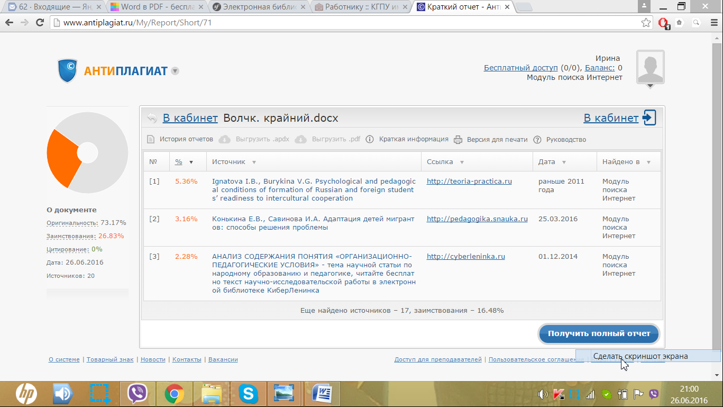Click the print version printer icon

[458, 140]
